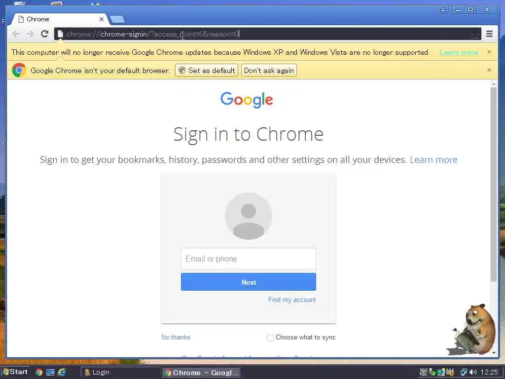Open Learn more in the update warning bar
Image resolution: width=505 pixels, height=379 pixels.
tap(459, 52)
